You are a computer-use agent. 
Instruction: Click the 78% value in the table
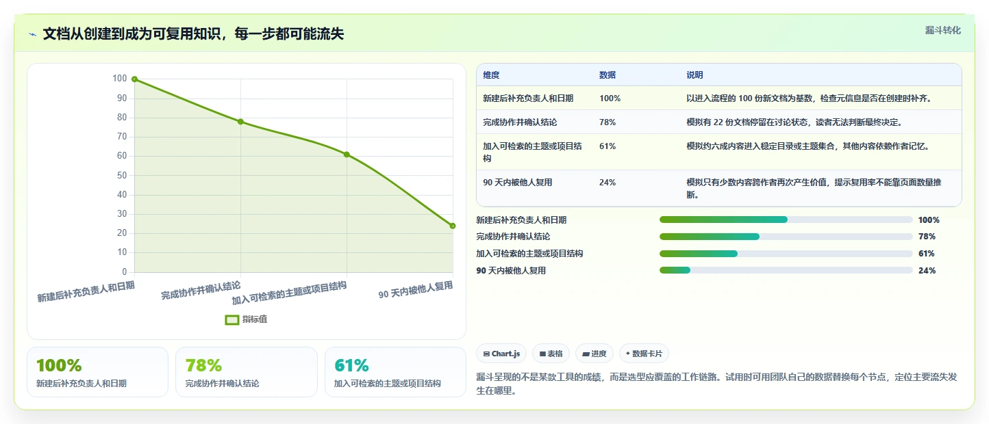tap(608, 122)
